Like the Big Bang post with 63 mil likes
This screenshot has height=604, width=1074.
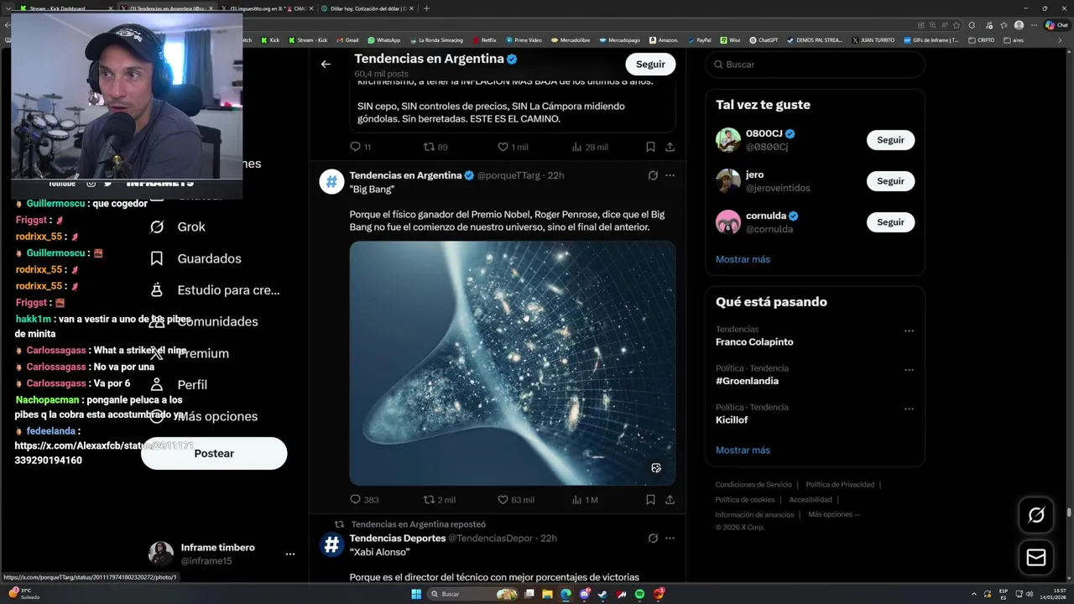516,499
